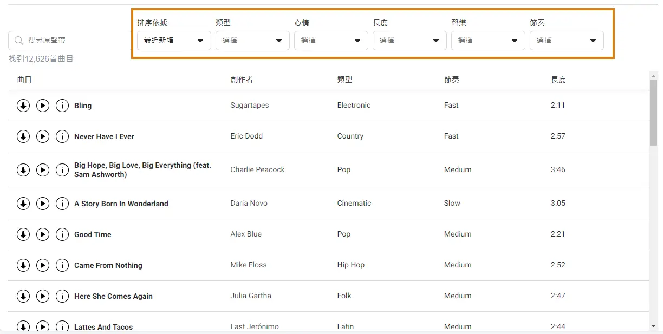Play Came From Nothing
The height and width of the screenshot is (334, 663).
click(x=43, y=265)
